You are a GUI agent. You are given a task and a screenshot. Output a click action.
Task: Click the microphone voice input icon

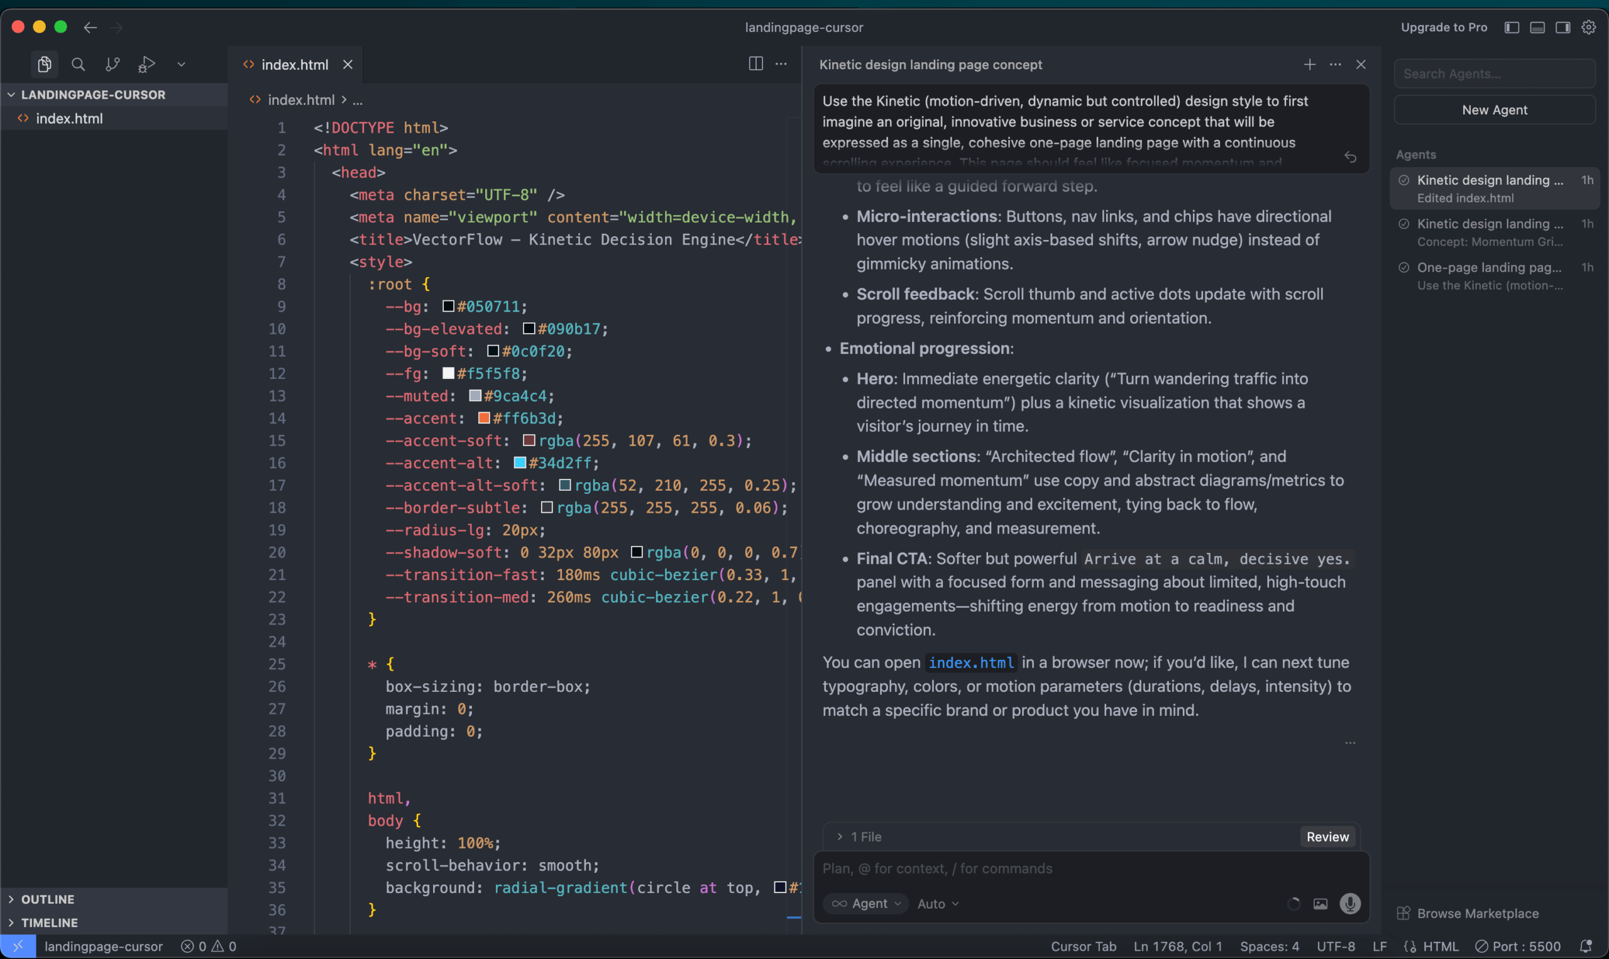(1349, 904)
